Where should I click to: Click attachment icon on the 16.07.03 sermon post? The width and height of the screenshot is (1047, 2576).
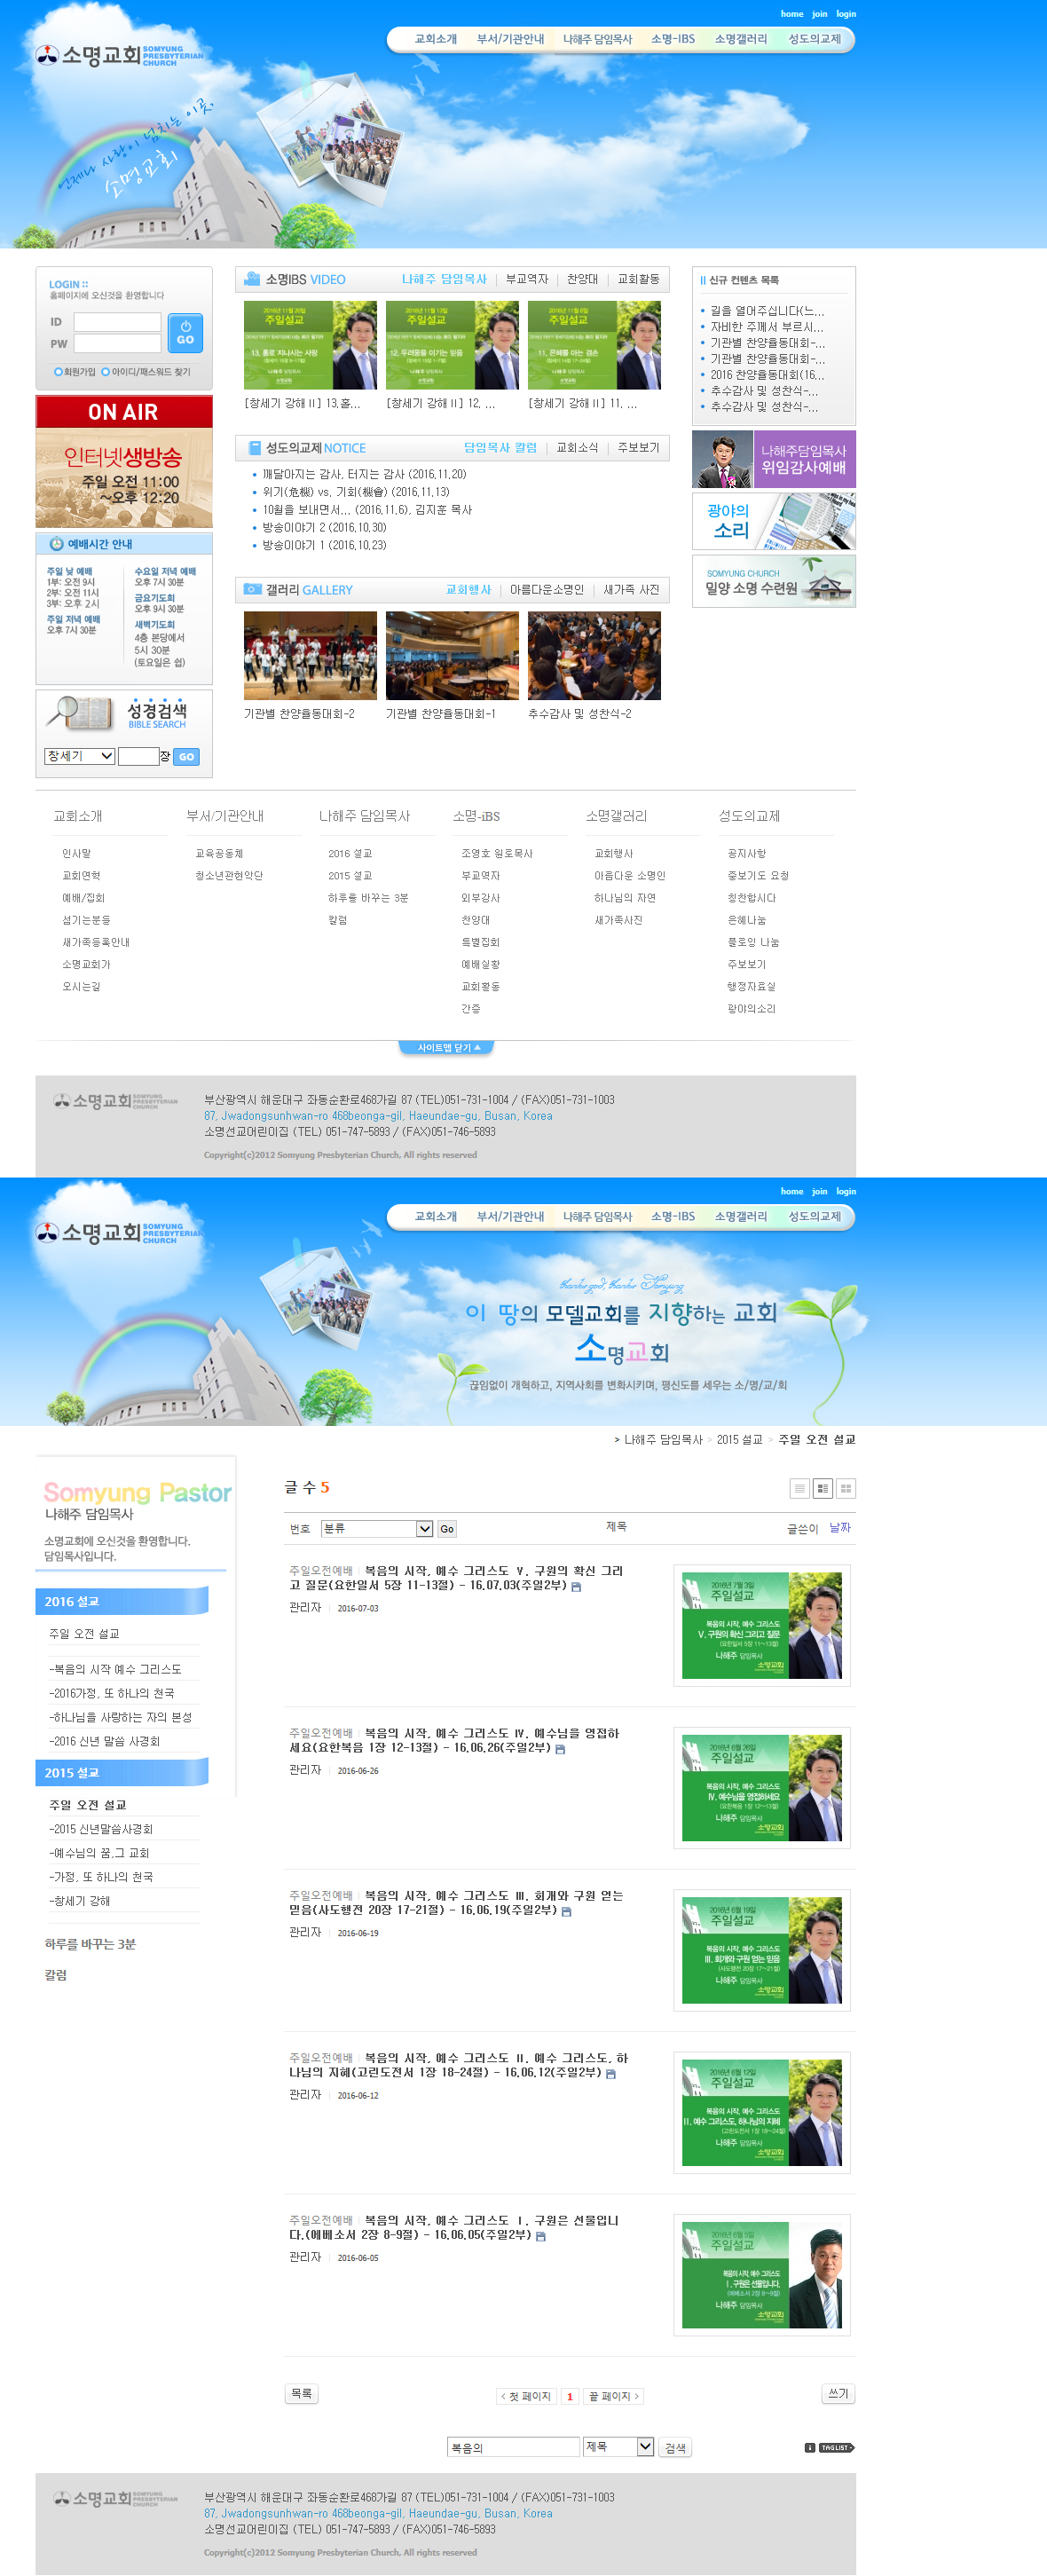point(576,1587)
